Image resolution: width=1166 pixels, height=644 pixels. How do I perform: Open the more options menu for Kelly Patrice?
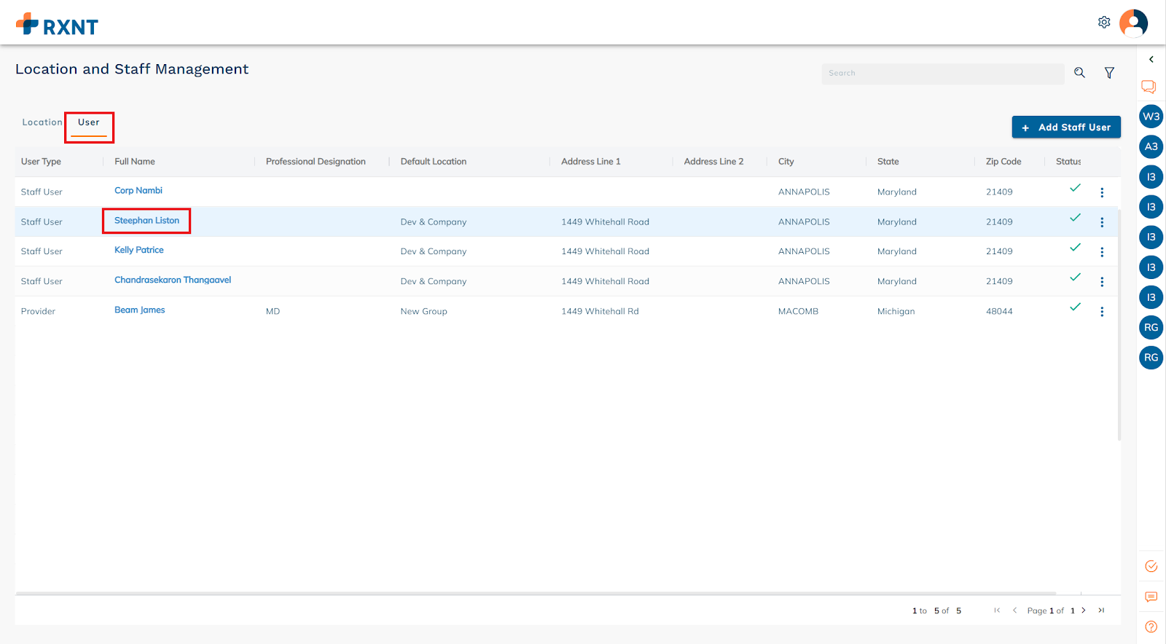tap(1102, 252)
